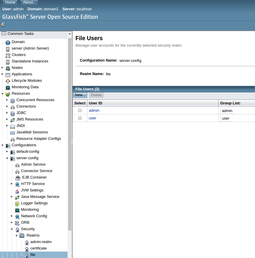Click the Security lock icon
Viewport: 255px width, 258px height.
tap(17, 230)
